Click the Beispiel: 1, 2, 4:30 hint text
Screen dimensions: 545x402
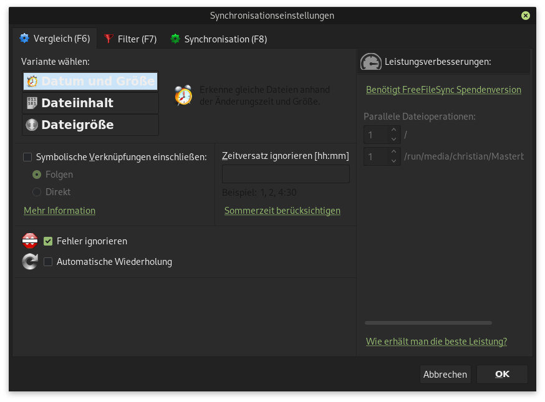click(x=259, y=193)
